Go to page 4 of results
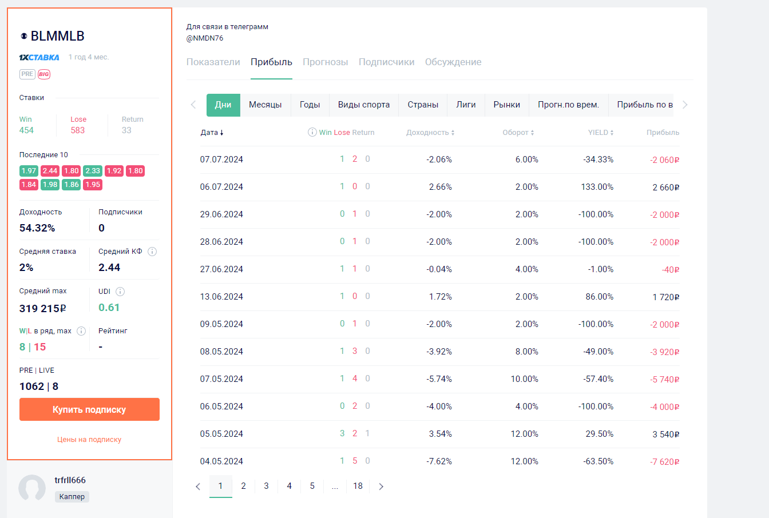 [289, 486]
